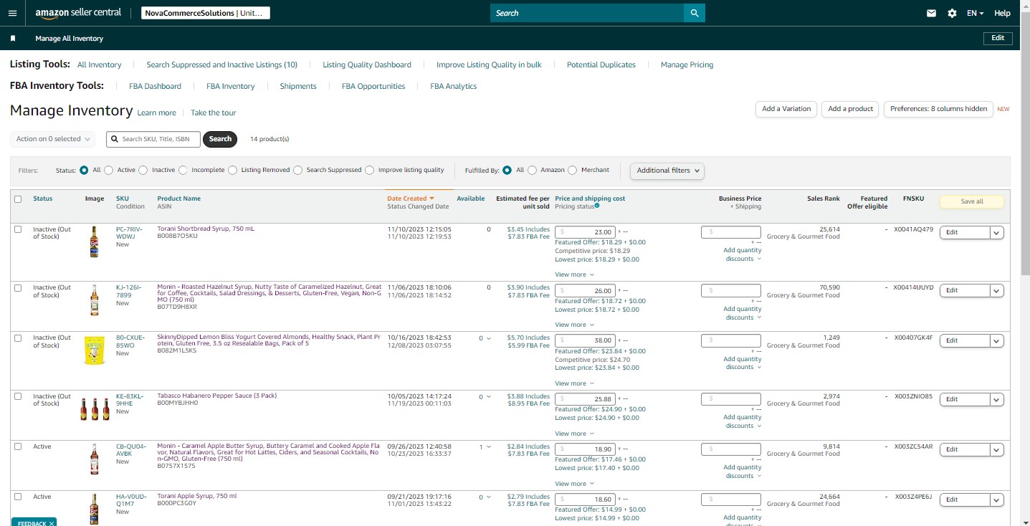
Task: Open the hamburger navigation menu
Action: tap(12, 13)
